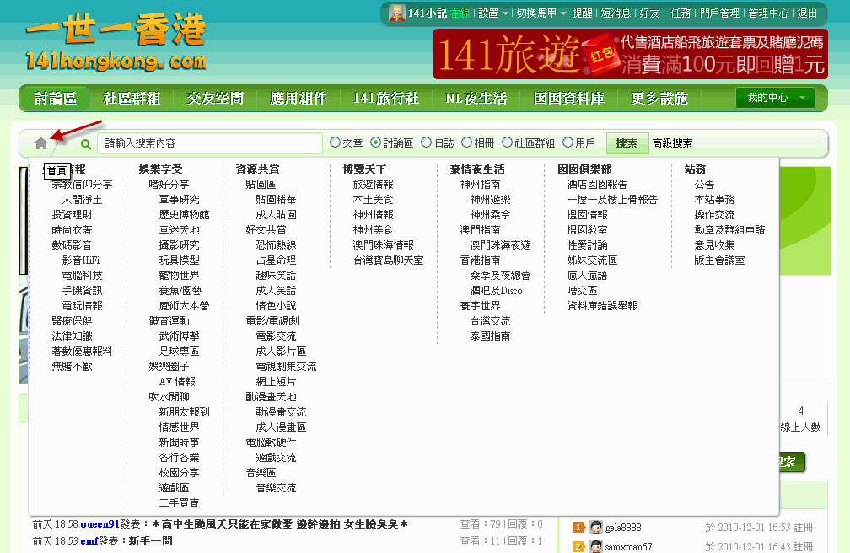Click the search text input field

[x=209, y=143]
